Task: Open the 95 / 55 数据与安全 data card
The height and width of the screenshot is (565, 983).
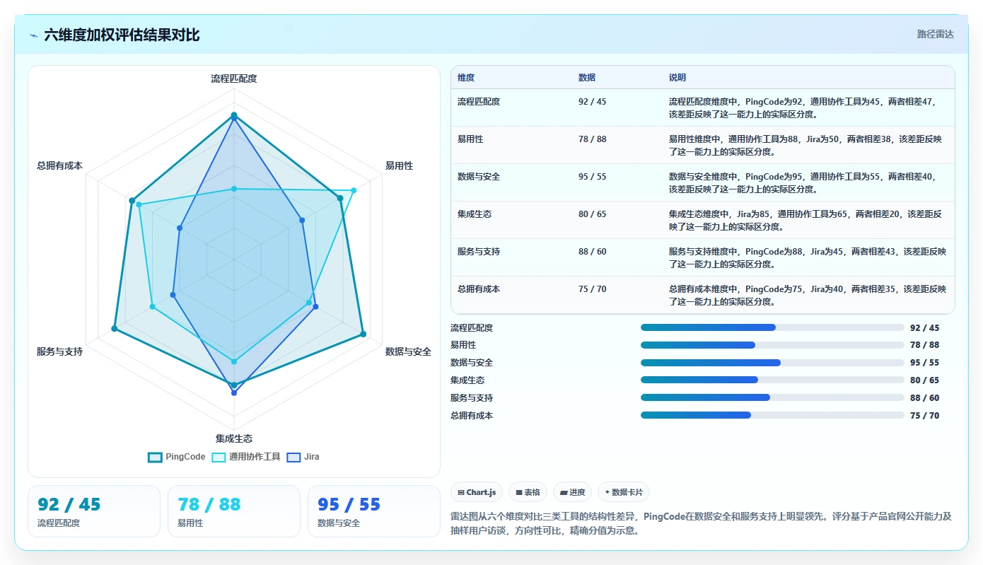Action: 374,511
